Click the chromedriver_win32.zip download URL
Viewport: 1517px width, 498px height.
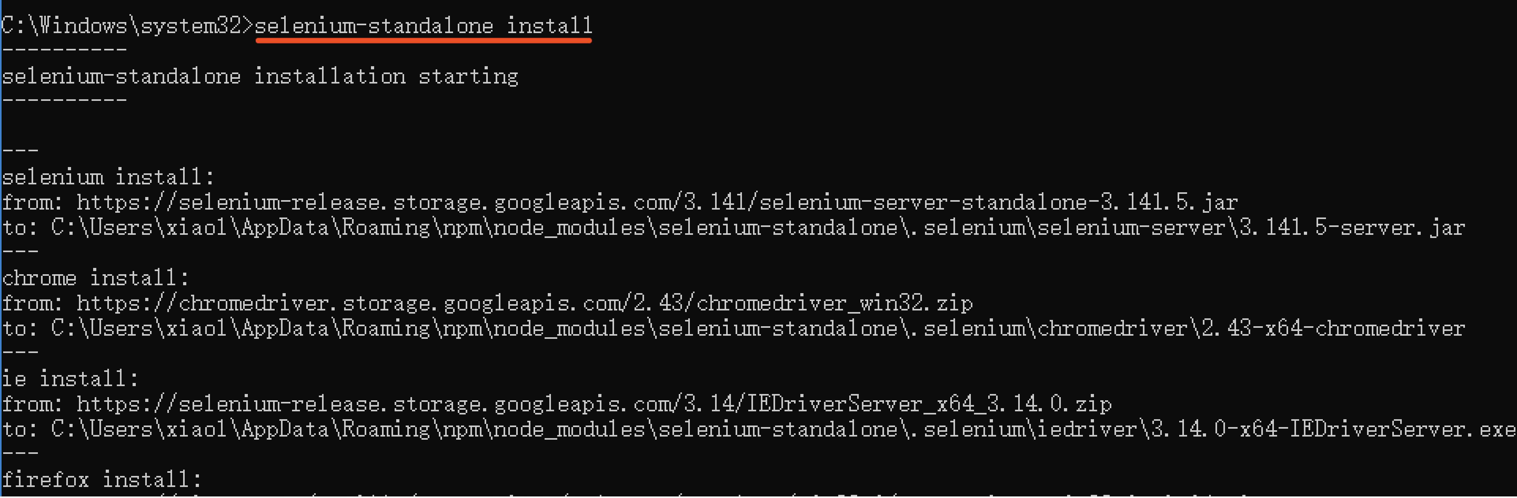point(524,303)
